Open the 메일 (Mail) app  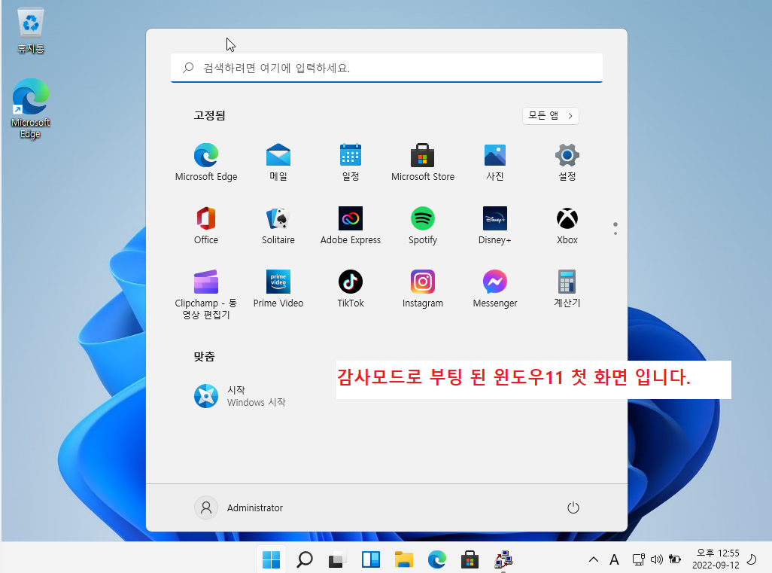coord(278,163)
